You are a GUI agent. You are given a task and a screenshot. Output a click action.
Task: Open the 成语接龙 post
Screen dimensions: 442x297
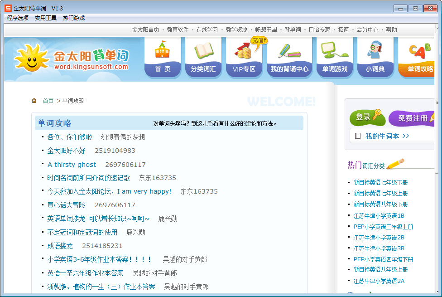(x=60, y=246)
